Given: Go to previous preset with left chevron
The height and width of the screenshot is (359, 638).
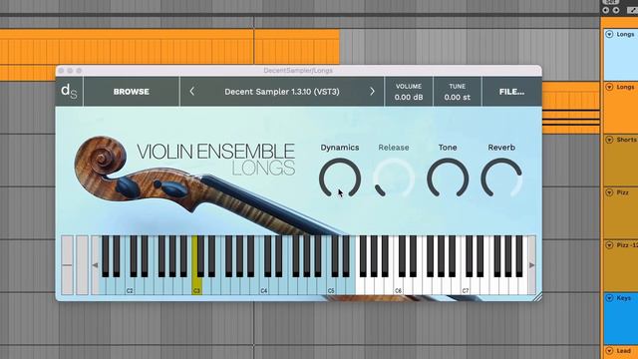Looking at the screenshot, I should coord(192,92).
